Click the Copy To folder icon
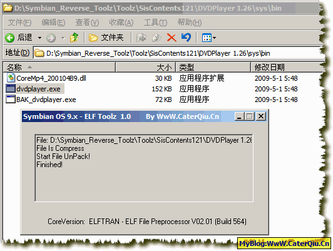Viewport: 333px width, 251px height. (x=156, y=38)
